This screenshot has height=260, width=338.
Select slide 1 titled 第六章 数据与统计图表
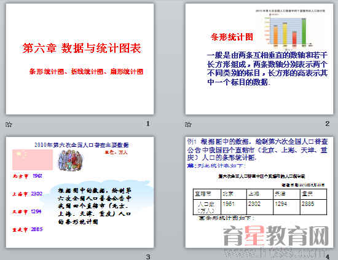tap(80, 59)
